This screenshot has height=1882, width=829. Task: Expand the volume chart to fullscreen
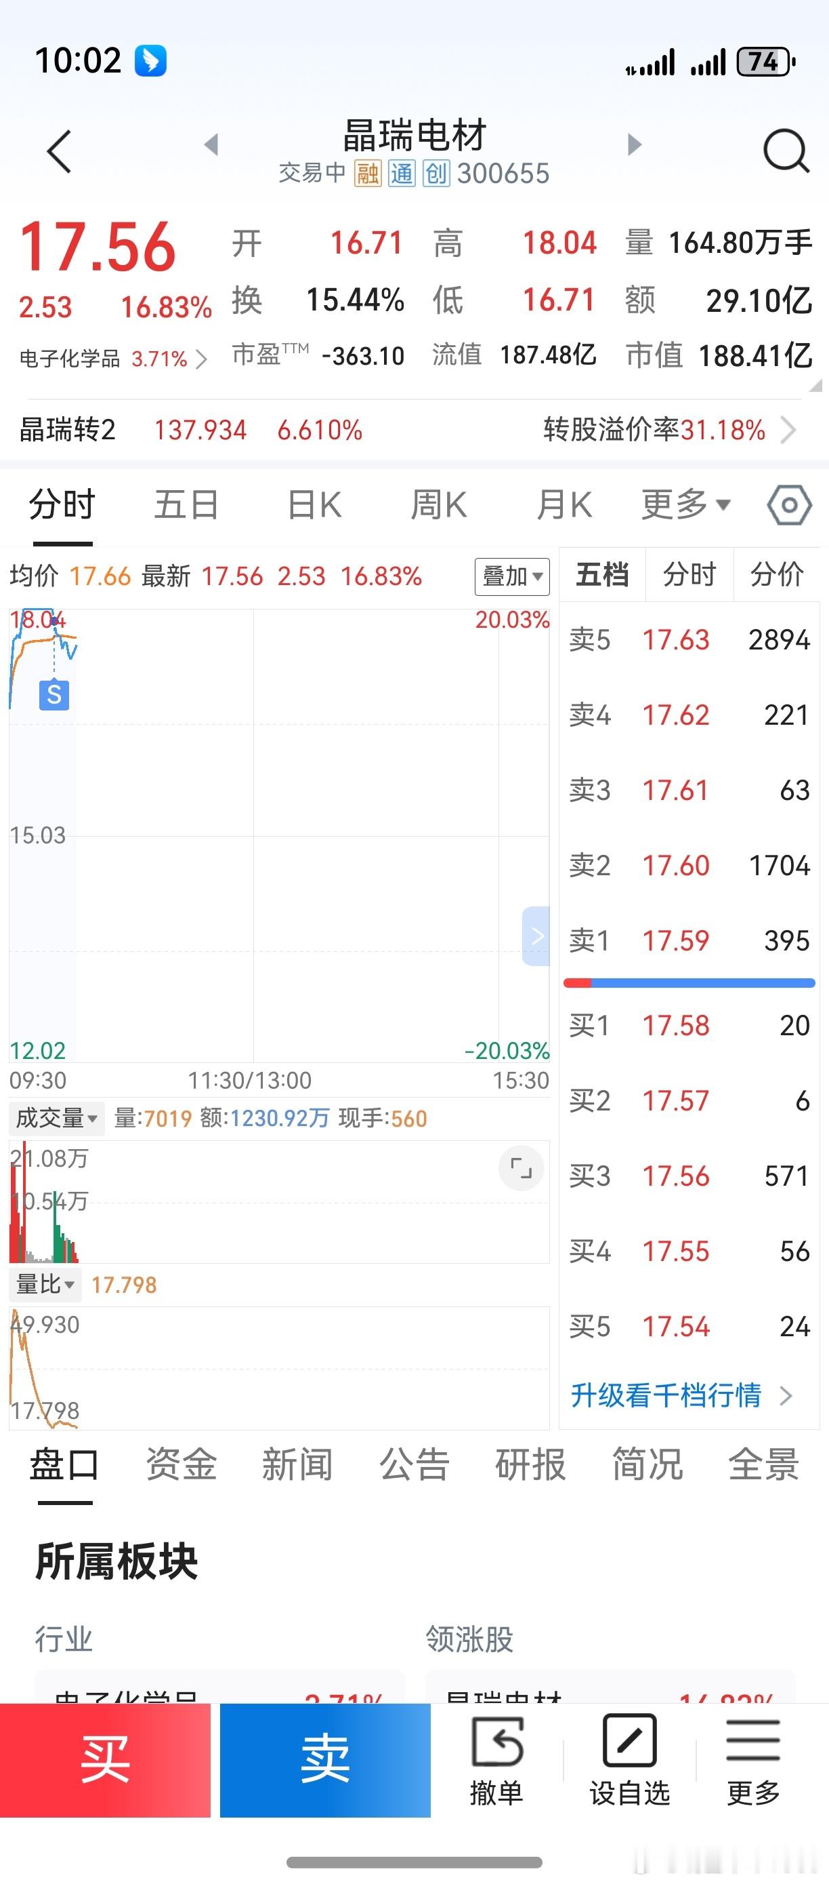[521, 1168]
